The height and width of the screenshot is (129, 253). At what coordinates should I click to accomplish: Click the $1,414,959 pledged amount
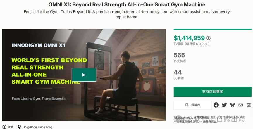click(x=189, y=38)
